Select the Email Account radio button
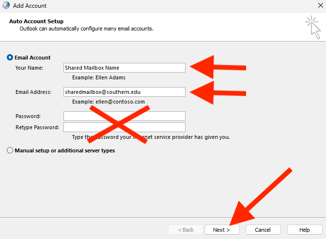This screenshot has height=239, width=326. 10,58
